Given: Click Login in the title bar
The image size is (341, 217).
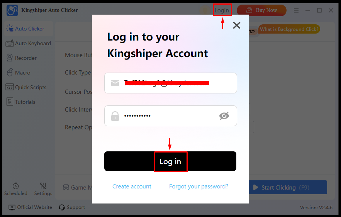Looking at the screenshot, I should [222, 10].
